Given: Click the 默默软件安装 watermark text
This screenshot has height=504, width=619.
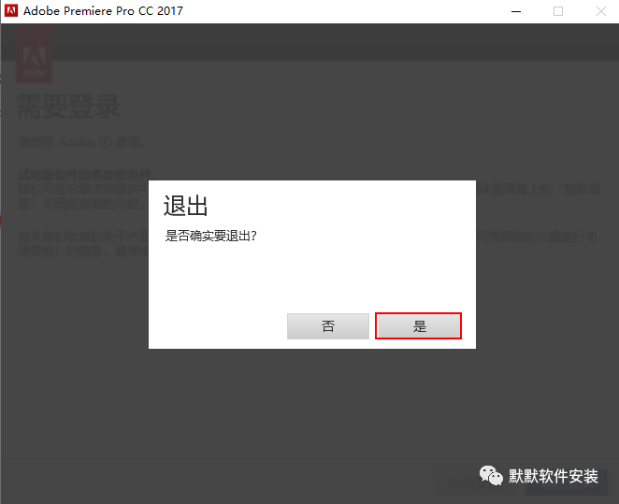Looking at the screenshot, I should [554, 476].
